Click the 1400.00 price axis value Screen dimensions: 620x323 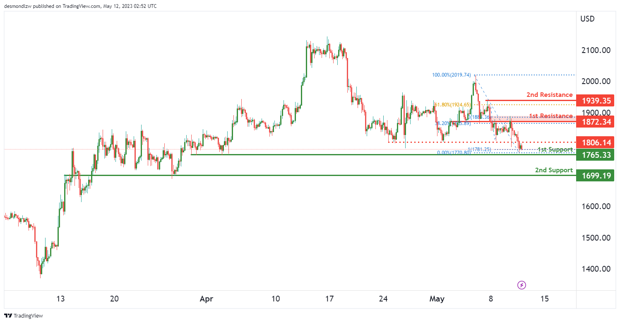pyautogui.click(x=596, y=269)
